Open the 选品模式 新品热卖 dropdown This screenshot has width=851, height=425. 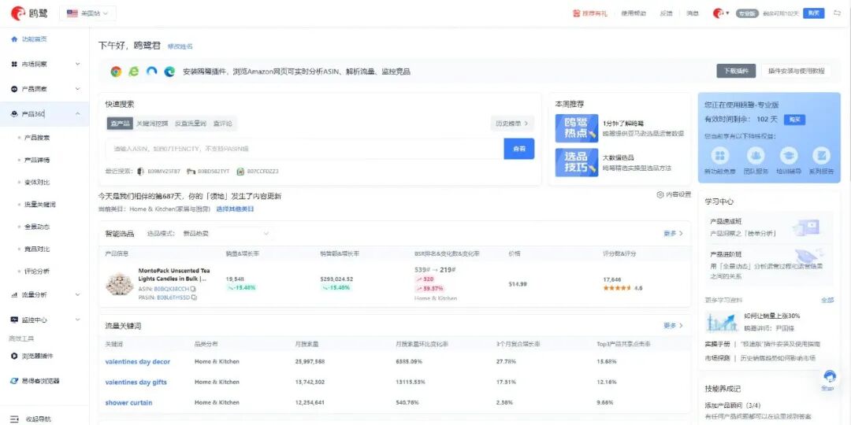click(x=226, y=234)
